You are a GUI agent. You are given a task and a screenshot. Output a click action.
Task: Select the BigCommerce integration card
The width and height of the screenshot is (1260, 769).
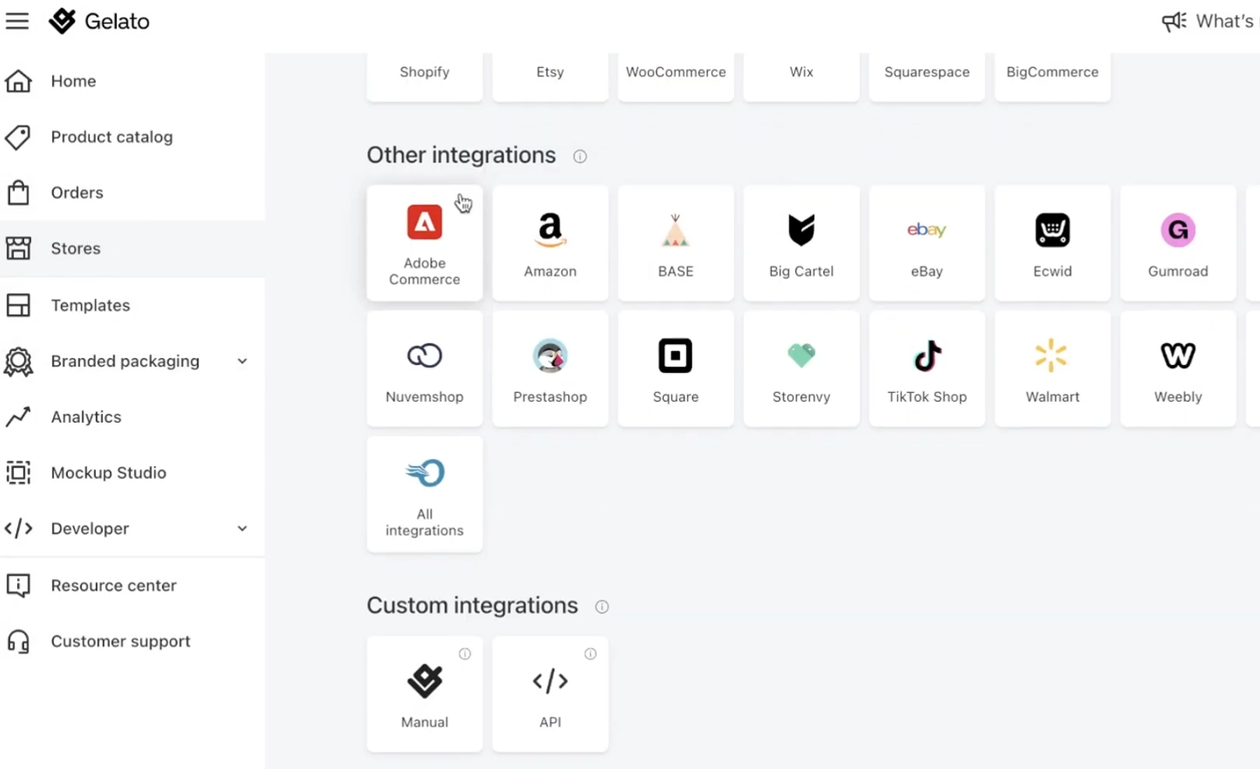coord(1052,77)
